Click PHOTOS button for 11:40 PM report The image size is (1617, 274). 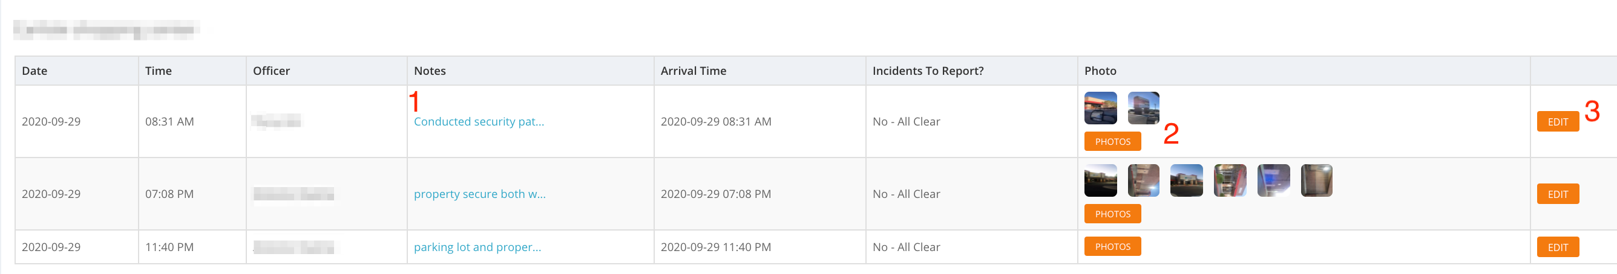point(1112,246)
